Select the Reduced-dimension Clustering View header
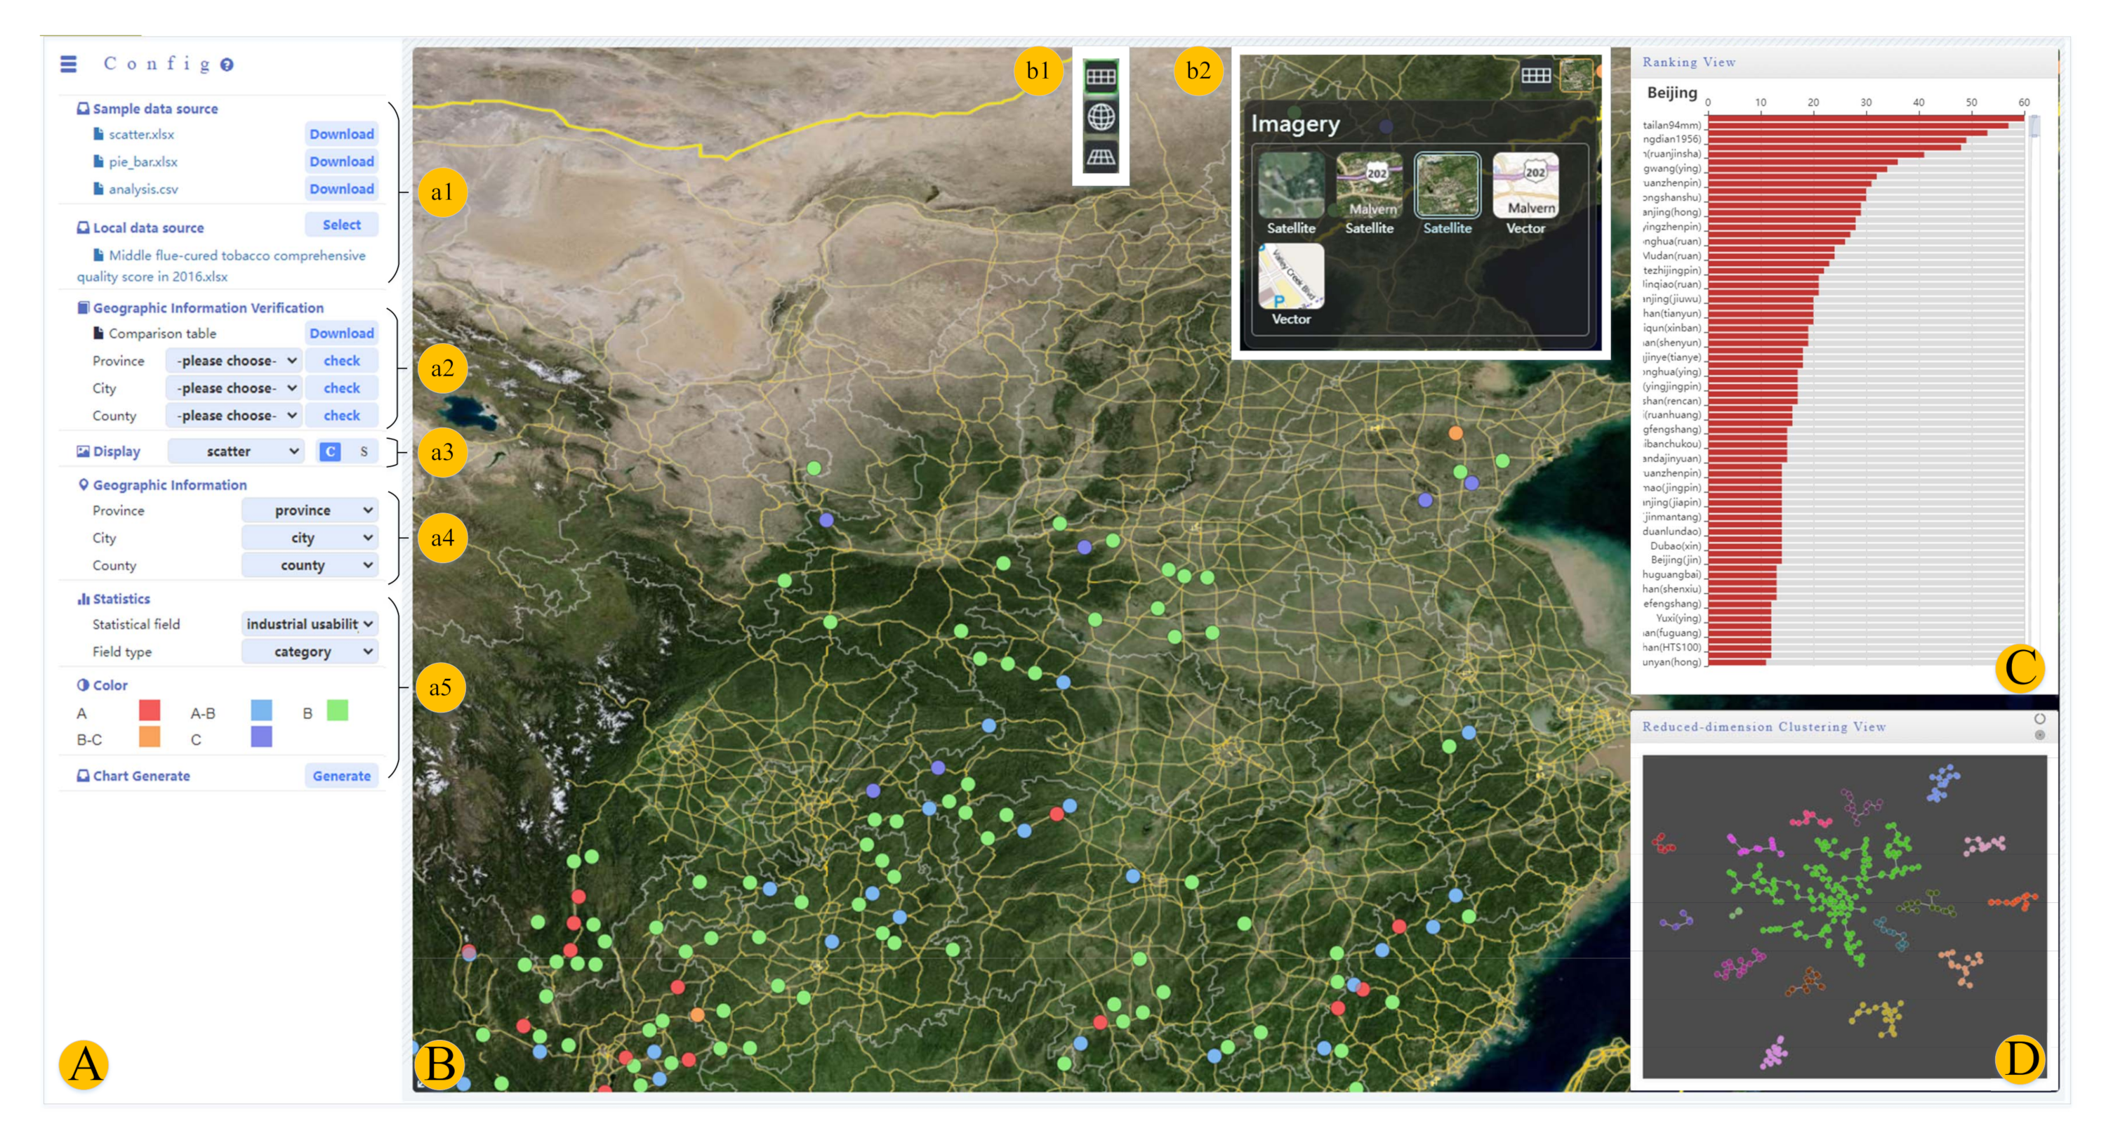The height and width of the screenshot is (1131, 2106). pos(1763,727)
